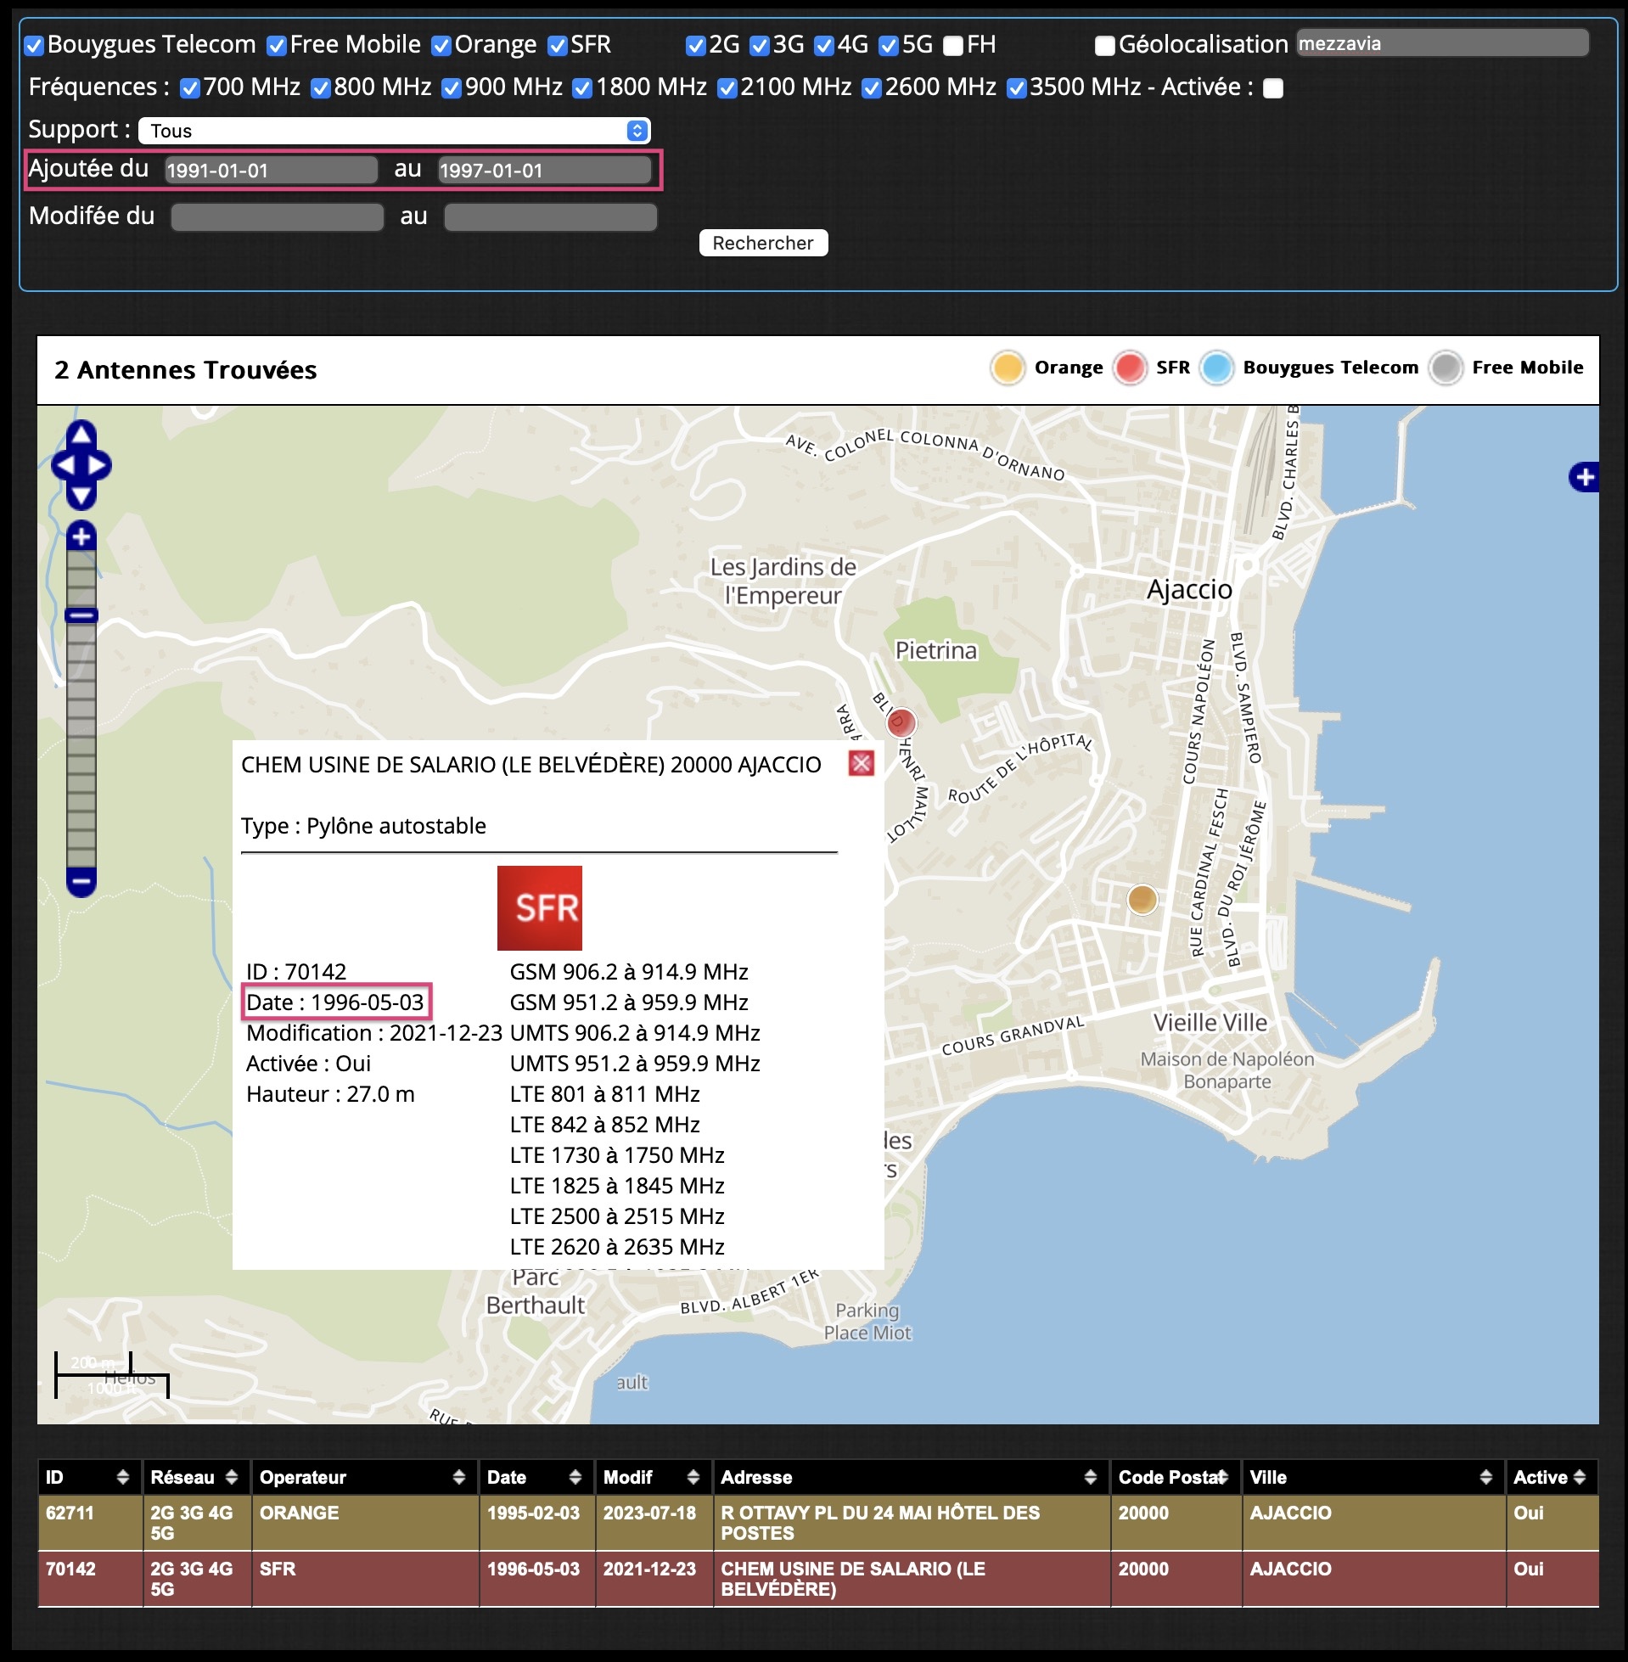Click the Bouygues Telecom legend circle
The height and width of the screenshot is (1662, 1628).
click(x=1216, y=368)
